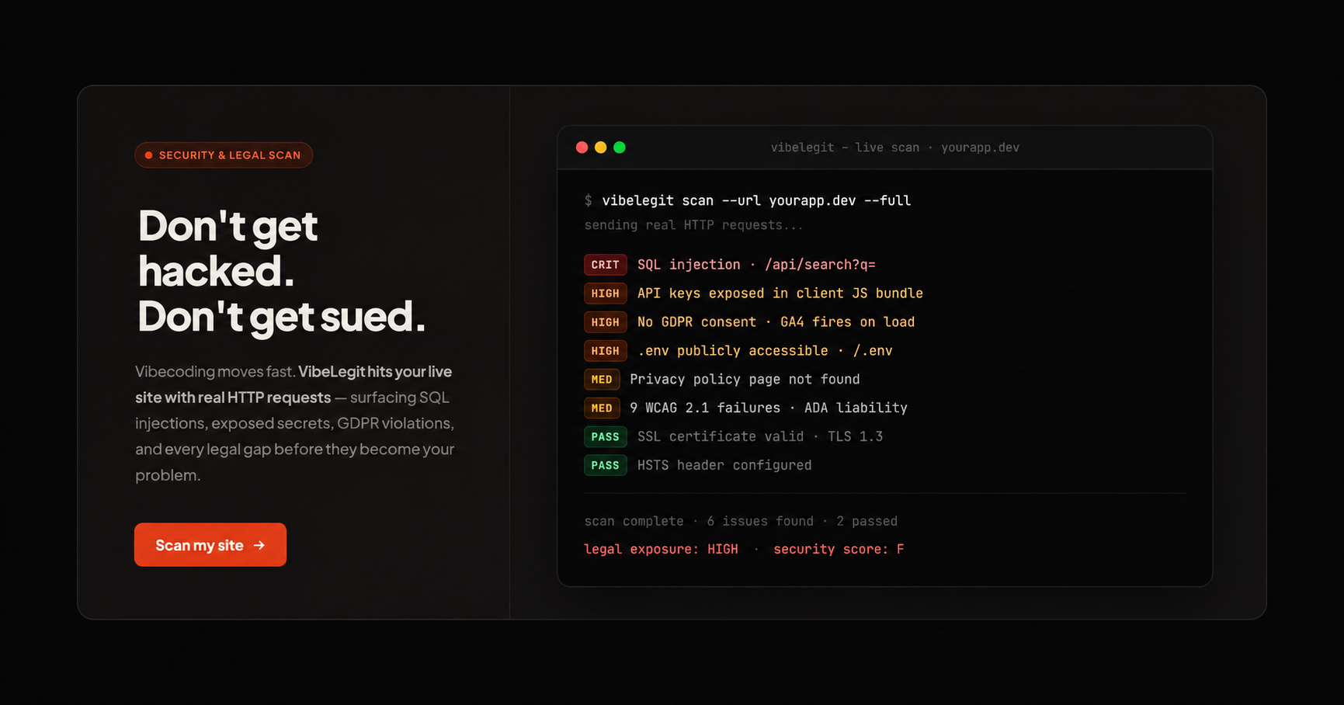Select text '9 WCAG 2.1 failures · ADA liability'
Screen dimensions: 1344x705
tap(769, 408)
